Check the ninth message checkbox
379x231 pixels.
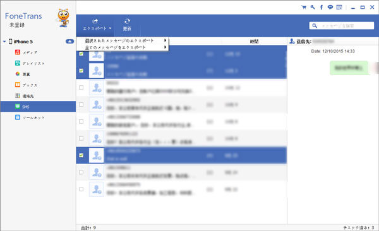point(81,189)
